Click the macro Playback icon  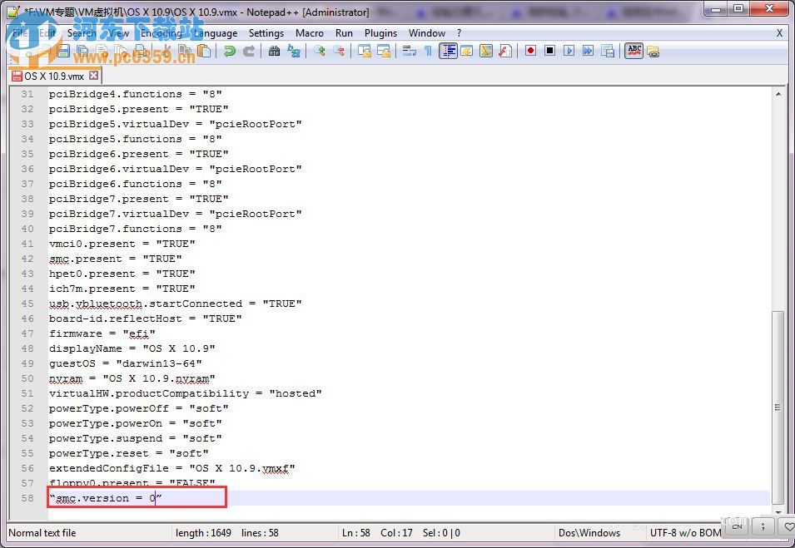pos(569,52)
